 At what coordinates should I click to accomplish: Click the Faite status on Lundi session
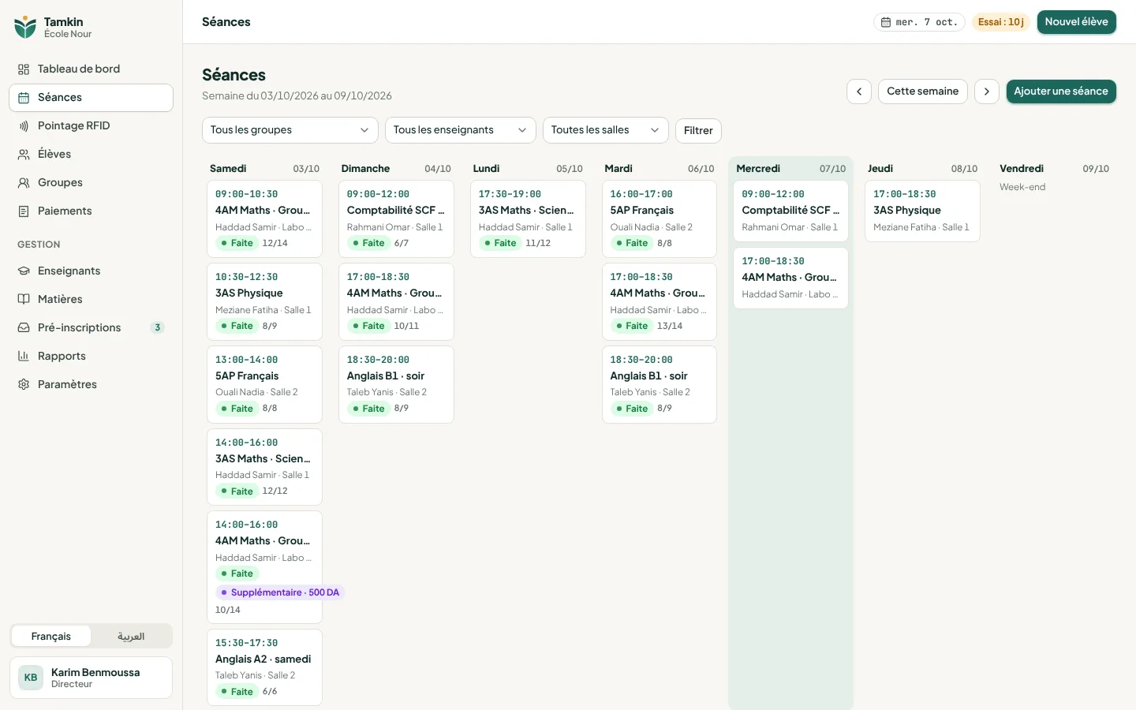500,243
